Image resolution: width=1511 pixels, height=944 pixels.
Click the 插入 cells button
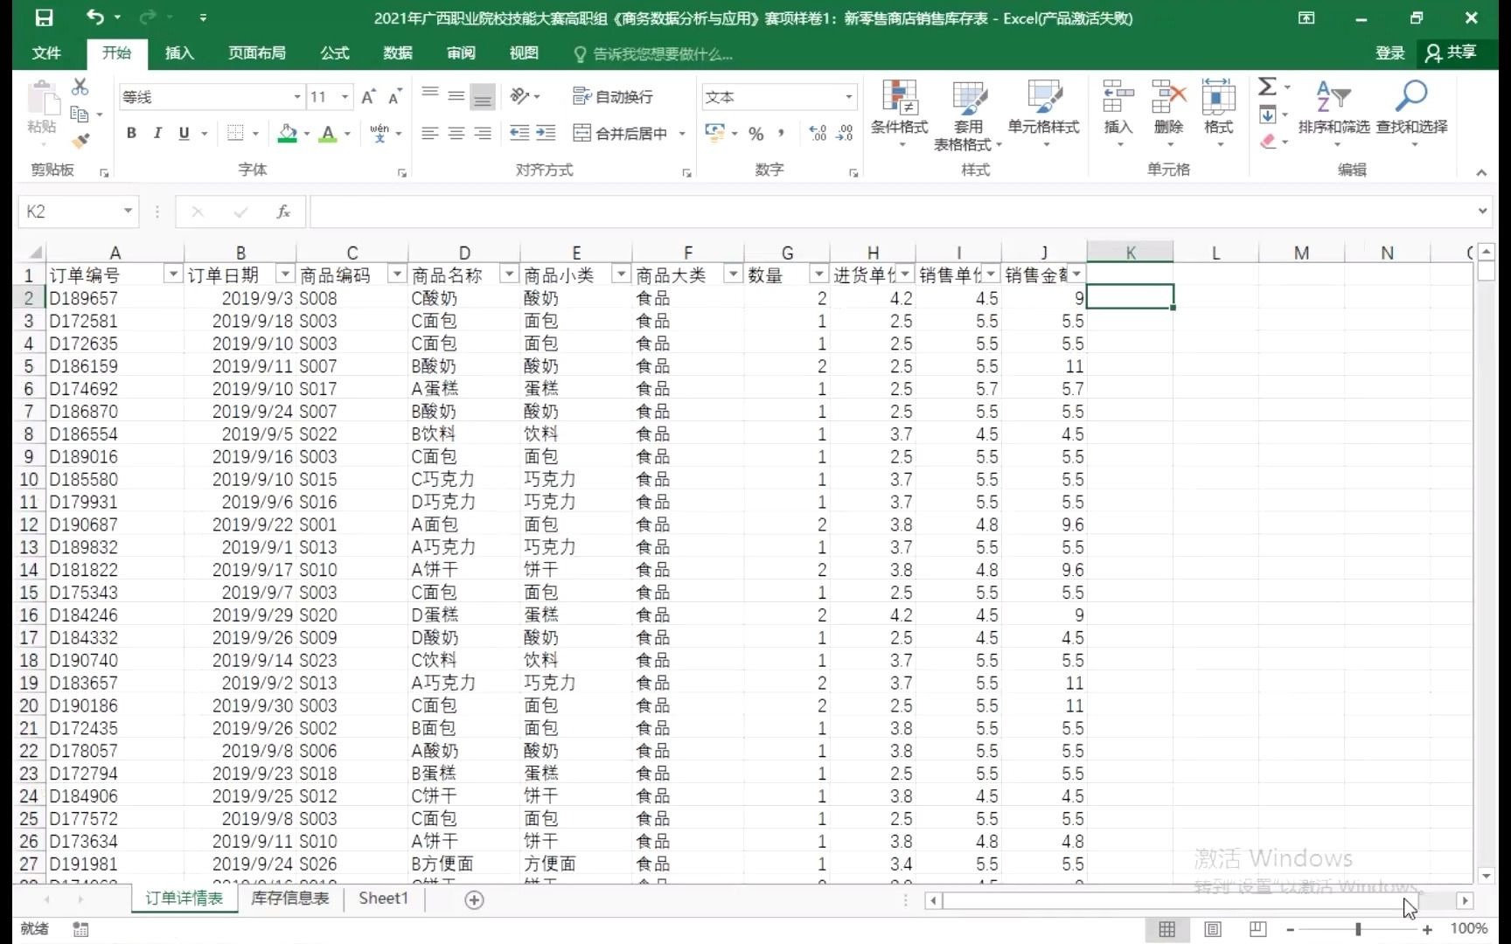pos(1118,112)
